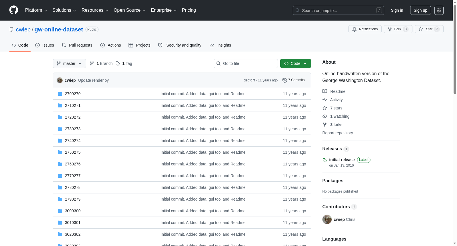Click the commit history clock icon

pyautogui.click(x=284, y=80)
